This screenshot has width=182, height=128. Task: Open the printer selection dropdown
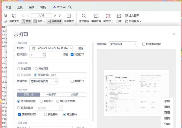51,48
